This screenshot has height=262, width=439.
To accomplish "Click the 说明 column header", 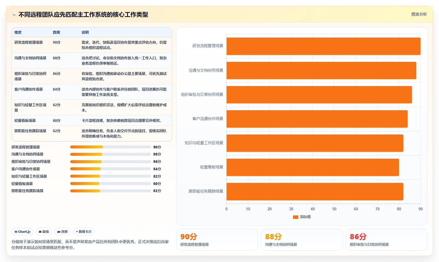I will pyautogui.click(x=85, y=32).
